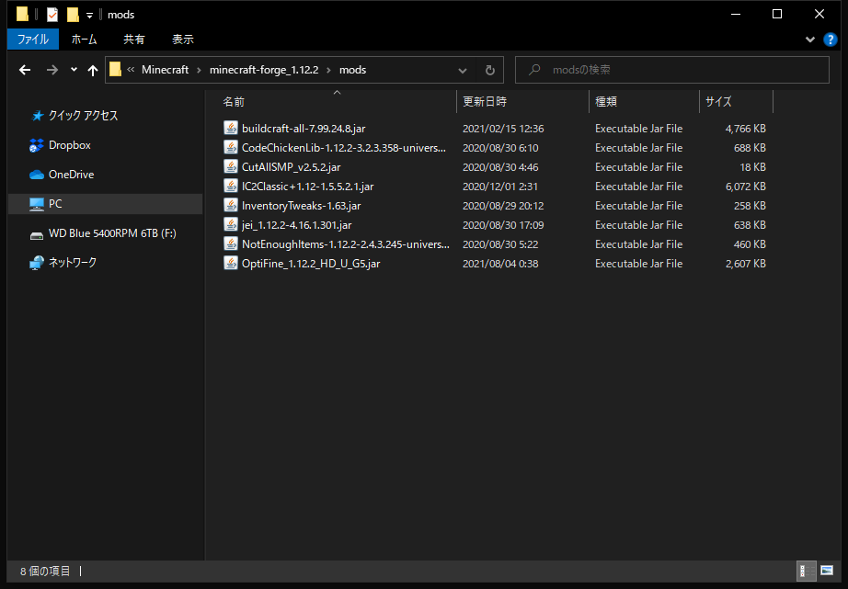
Task: Click the Back navigation arrow
Action: 25,70
